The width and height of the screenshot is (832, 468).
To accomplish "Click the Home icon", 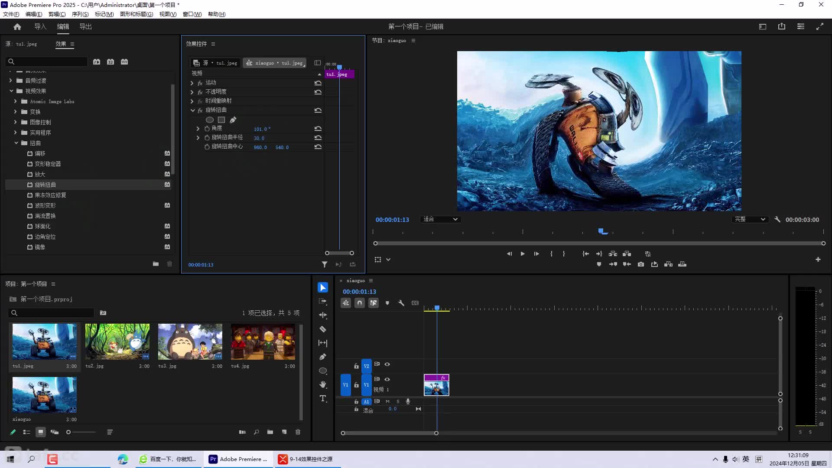I will click(x=17, y=26).
